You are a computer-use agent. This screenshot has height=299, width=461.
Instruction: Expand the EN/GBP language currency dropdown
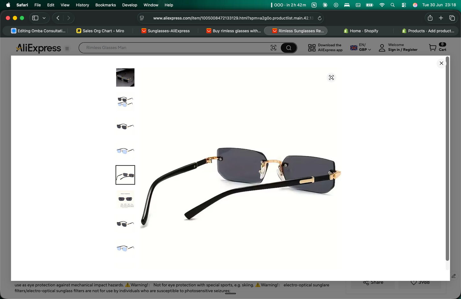[x=361, y=47]
